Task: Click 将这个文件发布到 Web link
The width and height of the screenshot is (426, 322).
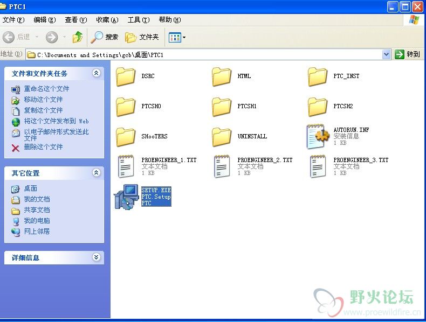Action: [x=56, y=121]
